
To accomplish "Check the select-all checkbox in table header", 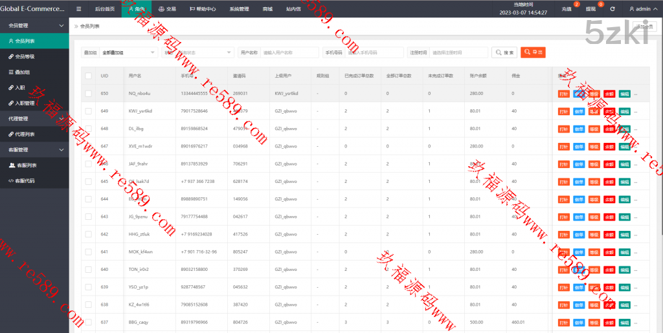I will tap(89, 76).
